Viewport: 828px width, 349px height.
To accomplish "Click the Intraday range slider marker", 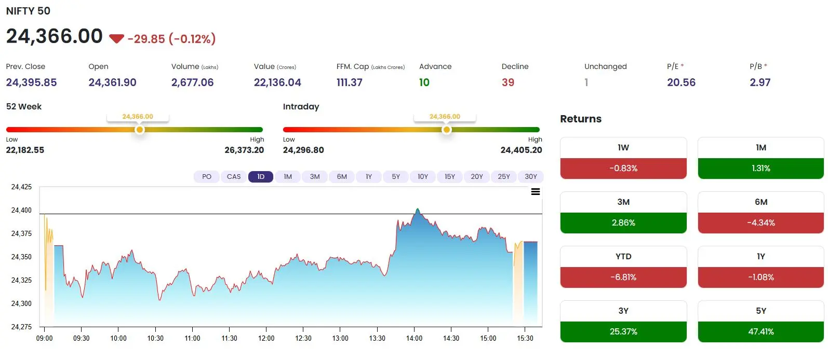I will [x=446, y=130].
